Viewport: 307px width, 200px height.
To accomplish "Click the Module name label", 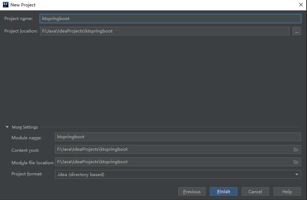I will click(26, 138).
